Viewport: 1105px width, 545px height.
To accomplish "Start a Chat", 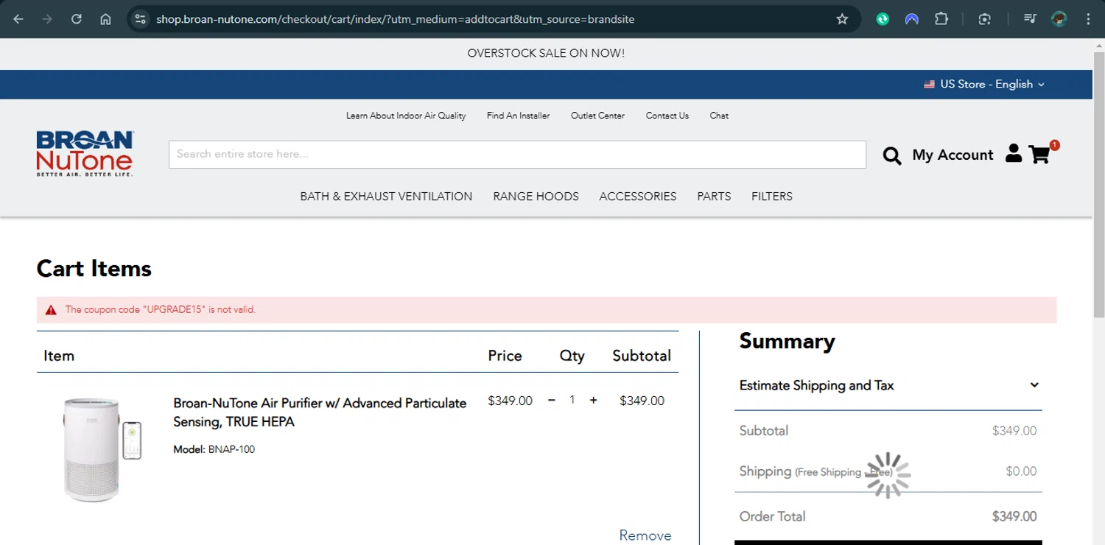I will coord(719,116).
